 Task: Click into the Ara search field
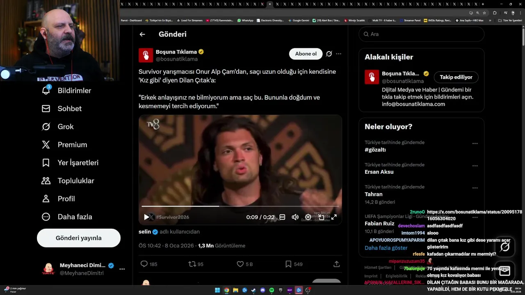coord(422,34)
